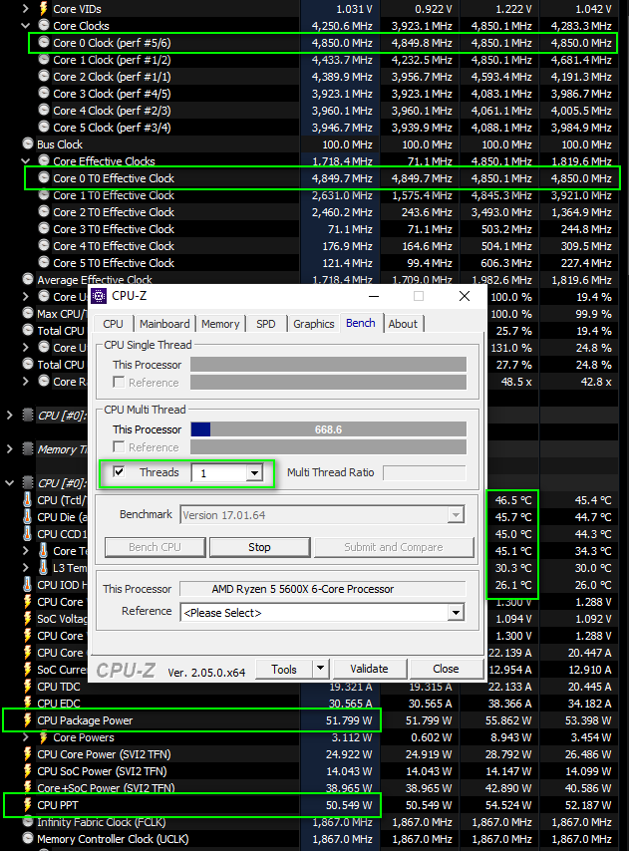Click the Multi Thread Ratio field
Screen dimensions: 629x851
424,472
